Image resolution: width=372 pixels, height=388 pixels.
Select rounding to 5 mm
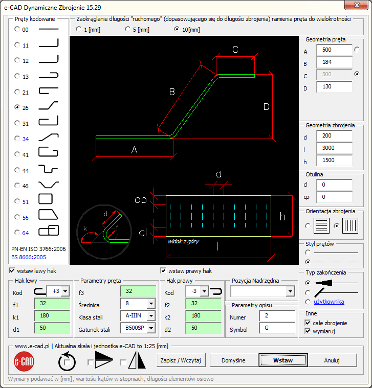click(127, 29)
